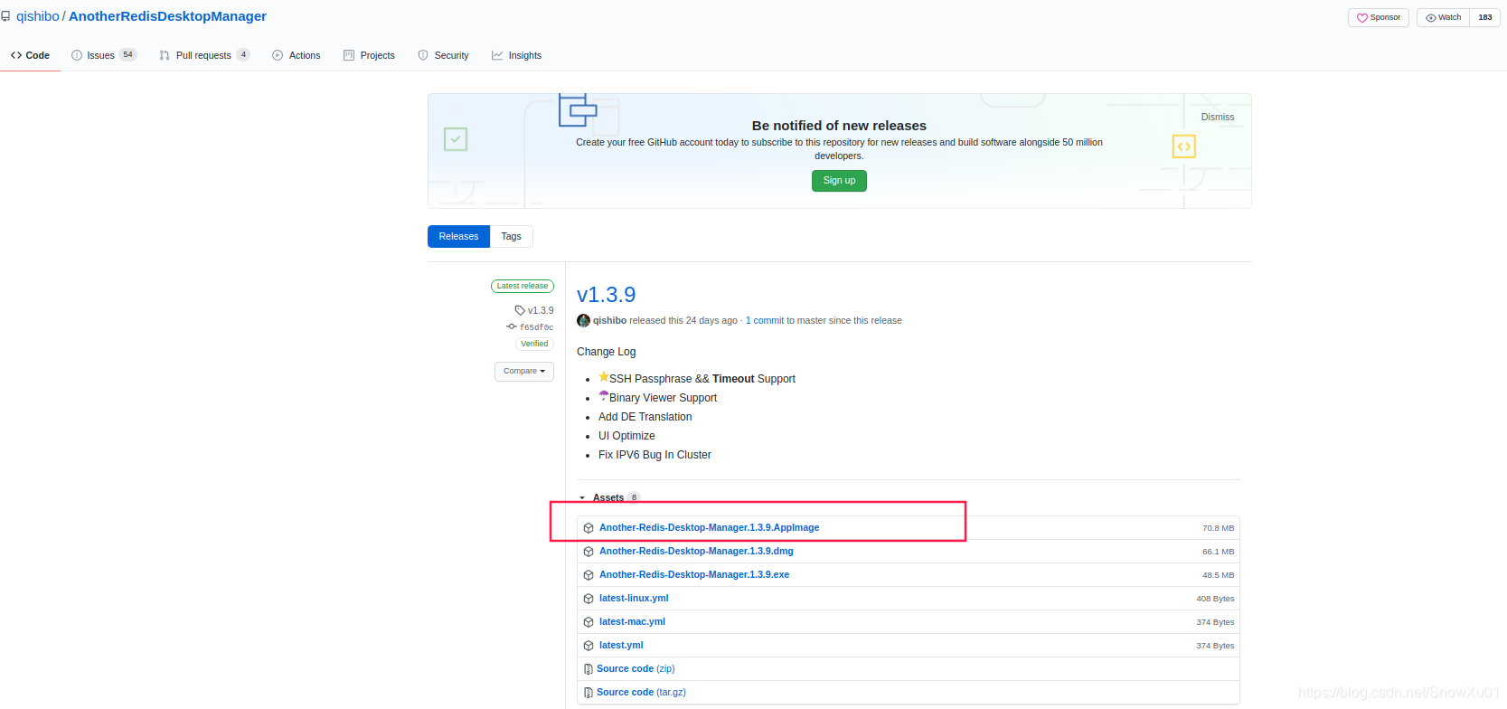Click the v1.3.9 tag icon in sidebar
The image size is (1507, 709).
point(520,310)
